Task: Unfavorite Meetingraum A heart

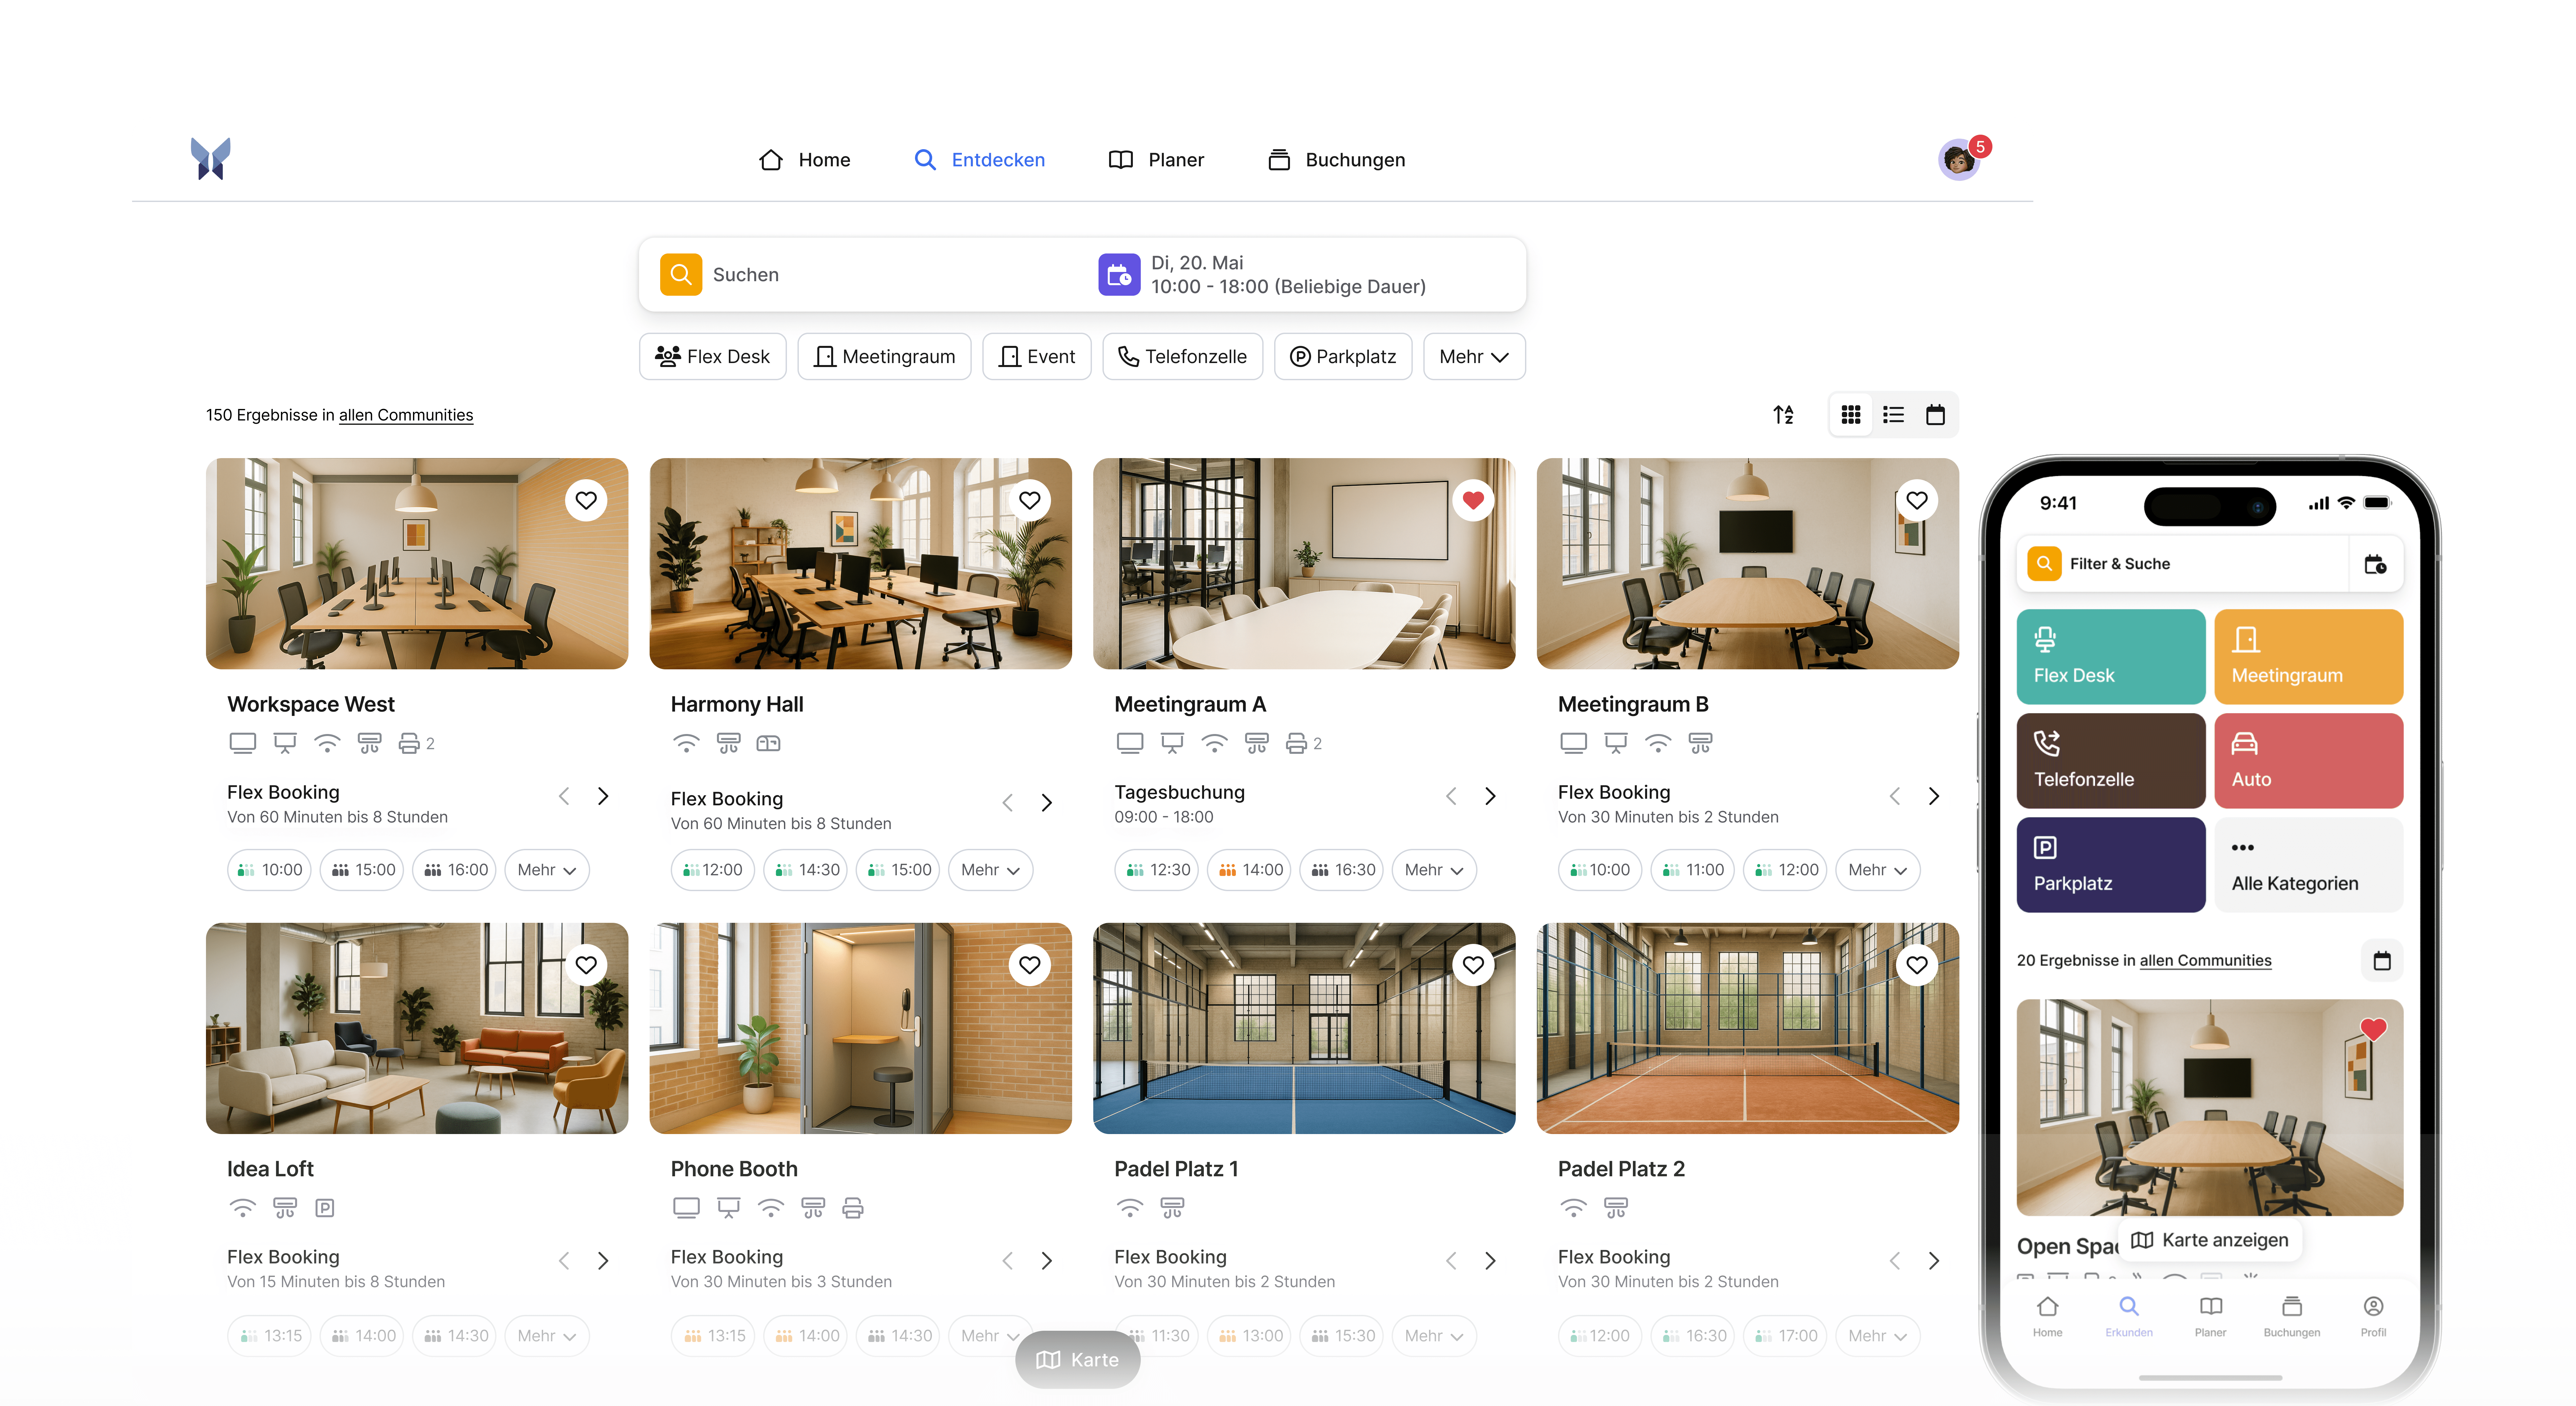Action: point(1473,500)
